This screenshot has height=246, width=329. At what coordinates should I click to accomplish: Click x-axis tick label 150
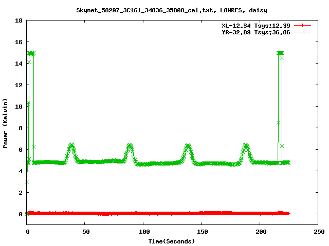(203, 232)
